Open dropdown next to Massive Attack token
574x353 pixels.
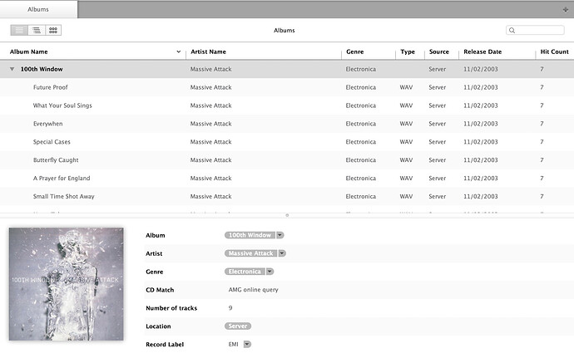tap(282, 253)
